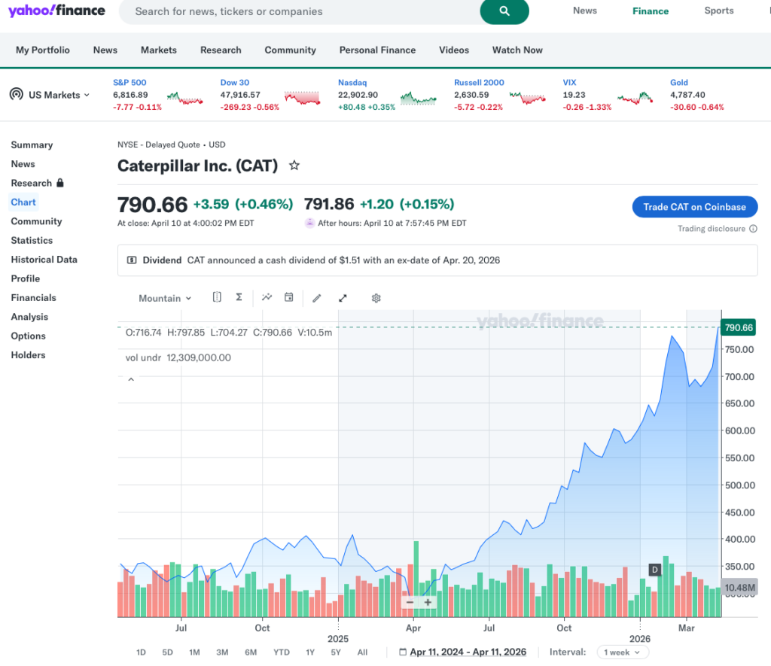Select the 1Y range option
Viewport: 771px width, 666px height.
coord(310,652)
